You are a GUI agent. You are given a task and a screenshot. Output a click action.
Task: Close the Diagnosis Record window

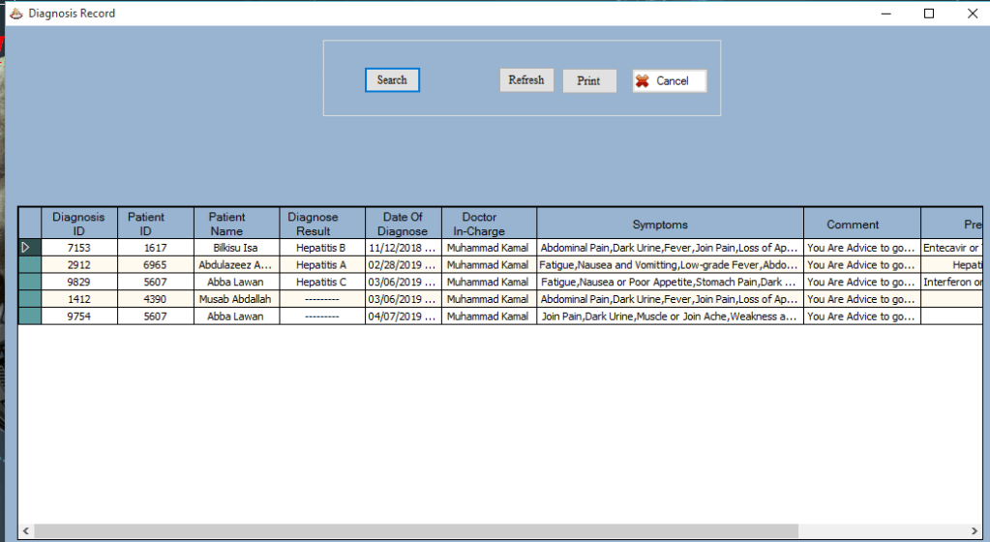[973, 14]
